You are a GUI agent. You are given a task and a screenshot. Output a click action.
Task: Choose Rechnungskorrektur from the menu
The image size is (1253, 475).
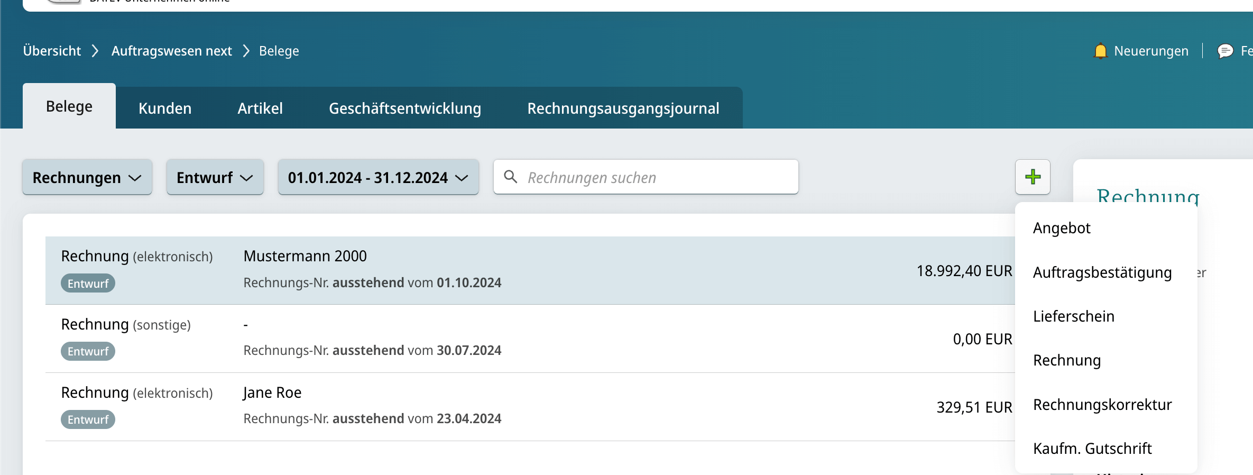click(x=1102, y=405)
